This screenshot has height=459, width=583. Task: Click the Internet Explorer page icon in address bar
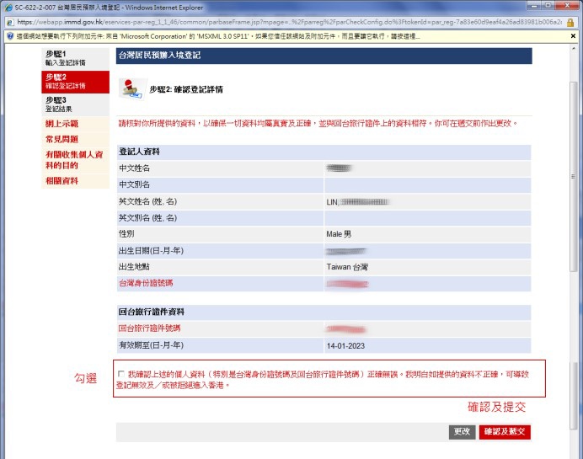10,22
